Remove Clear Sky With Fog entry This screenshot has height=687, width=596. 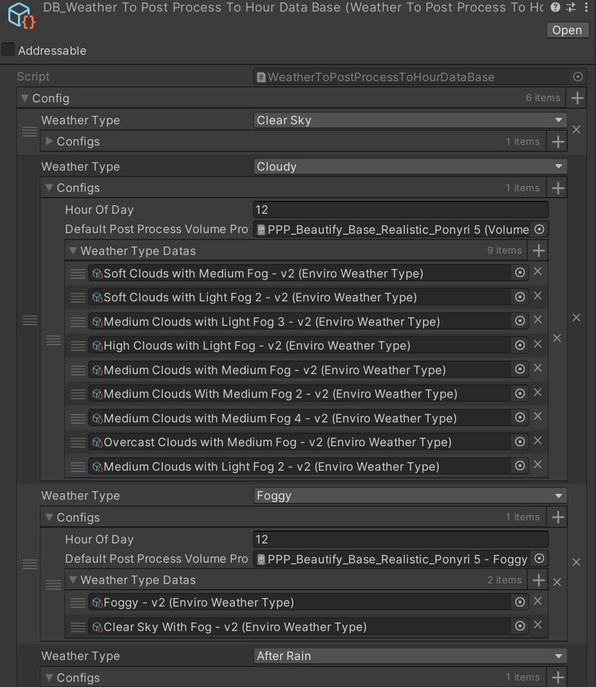(x=538, y=625)
